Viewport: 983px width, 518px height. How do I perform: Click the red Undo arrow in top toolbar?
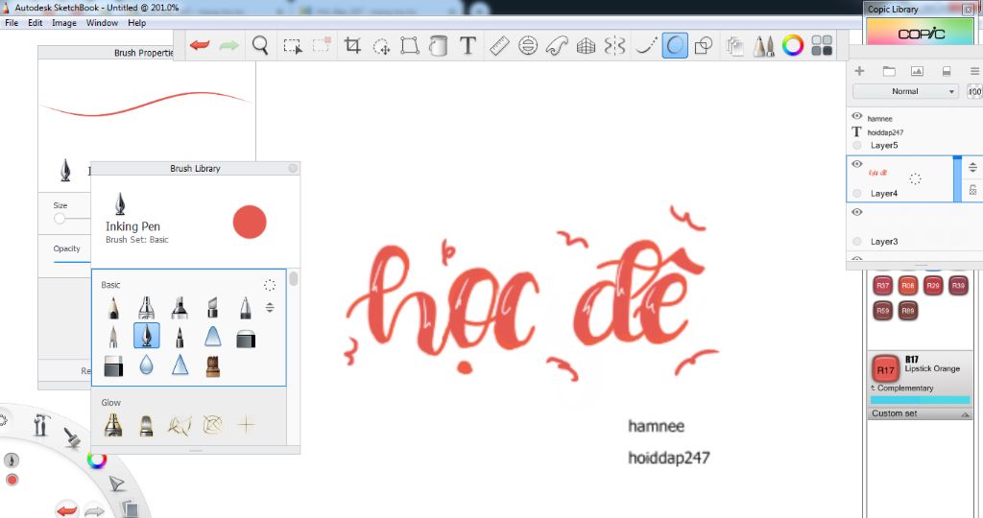click(200, 45)
